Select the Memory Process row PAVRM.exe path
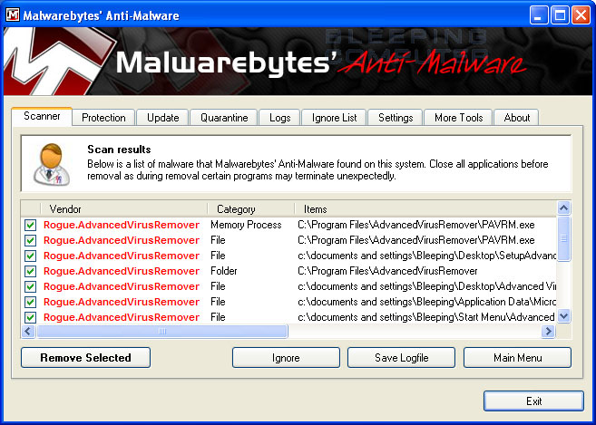Screen dimensions: 596x425 click(416, 225)
